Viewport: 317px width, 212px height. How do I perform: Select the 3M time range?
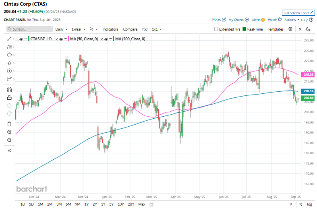point(59,204)
